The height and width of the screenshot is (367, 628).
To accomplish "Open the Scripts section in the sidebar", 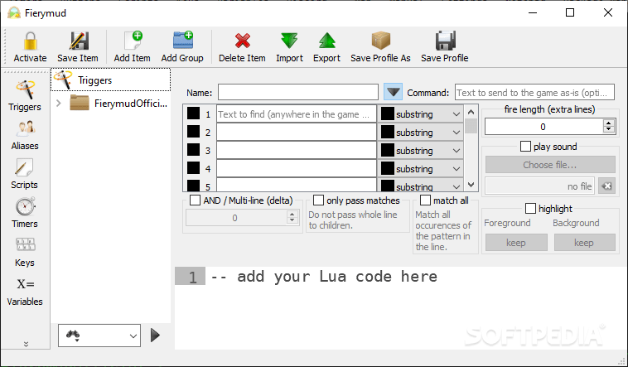I will coord(24,174).
